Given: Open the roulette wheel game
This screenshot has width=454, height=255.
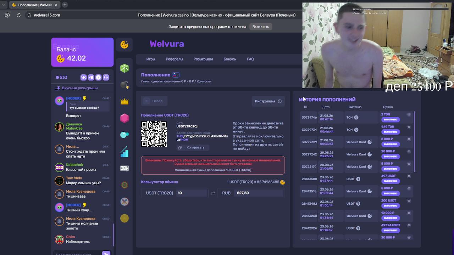Looking at the screenshot, I should [124, 185].
